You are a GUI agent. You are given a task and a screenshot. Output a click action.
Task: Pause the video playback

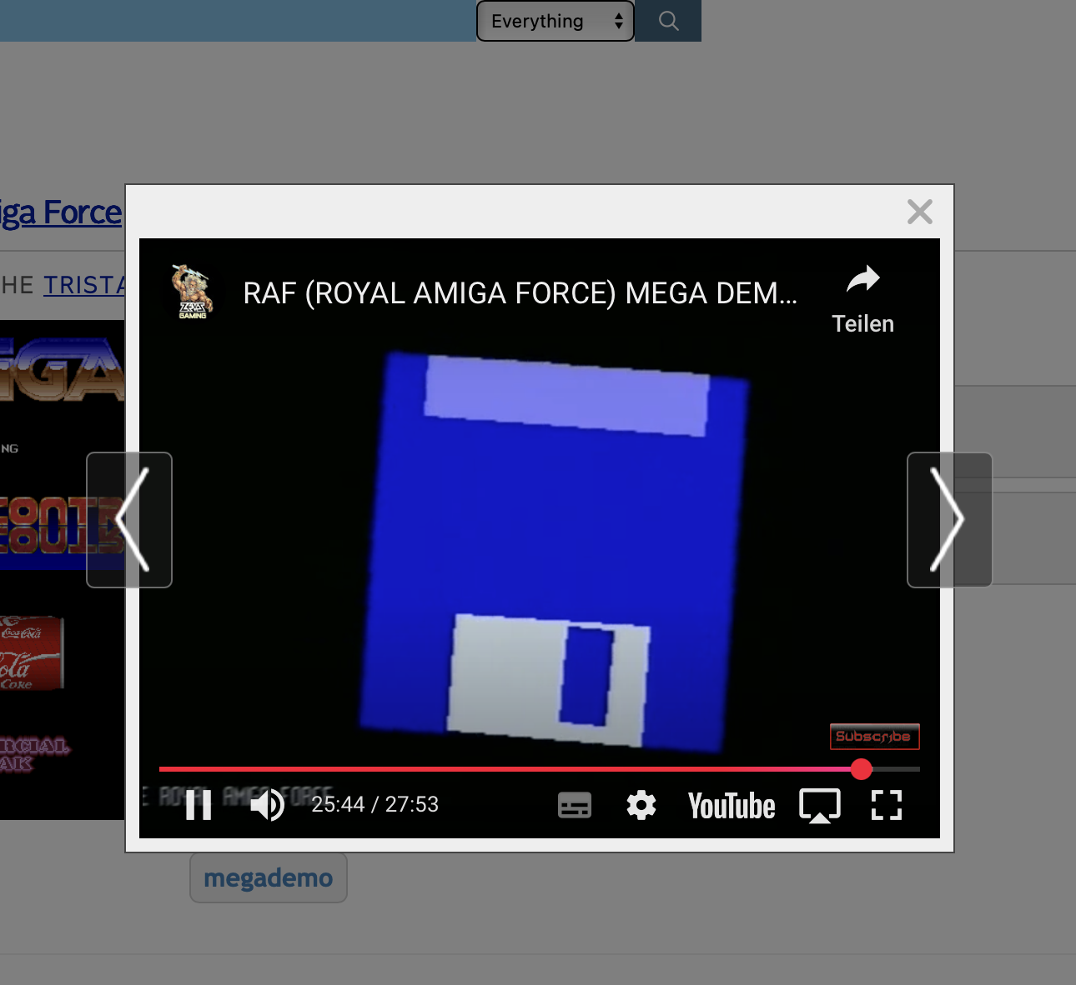(x=199, y=805)
